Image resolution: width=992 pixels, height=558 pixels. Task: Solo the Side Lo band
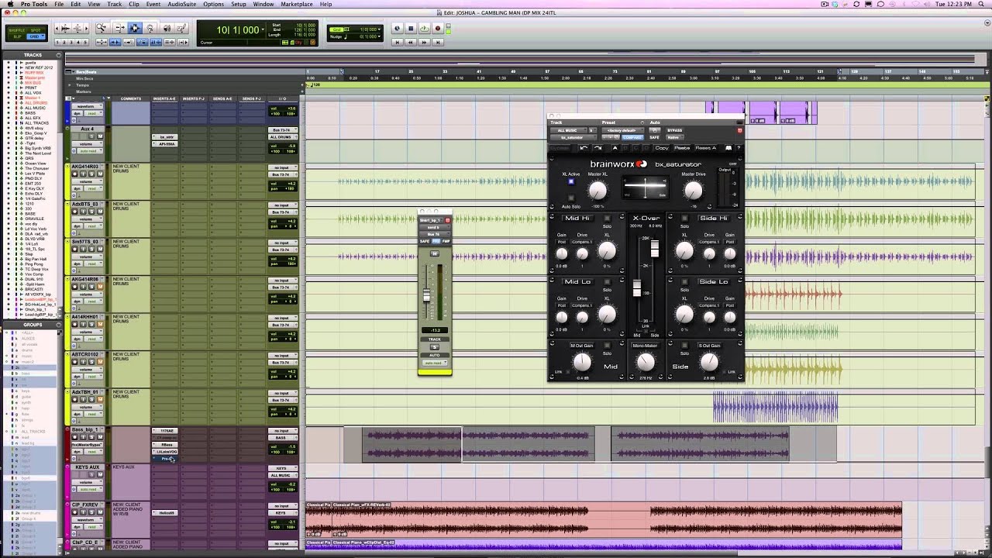(684, 282)
